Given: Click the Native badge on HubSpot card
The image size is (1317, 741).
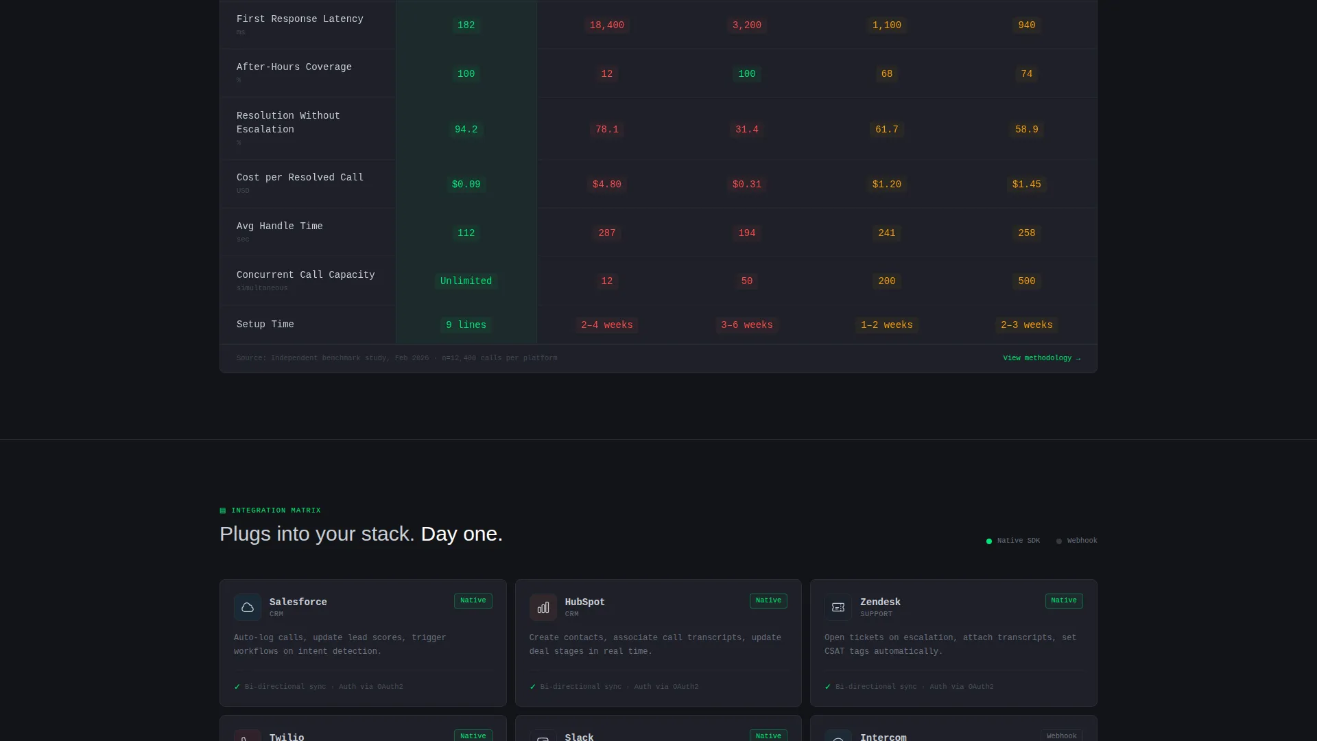Looking at the screenshot, I should [x=768, y=601].
